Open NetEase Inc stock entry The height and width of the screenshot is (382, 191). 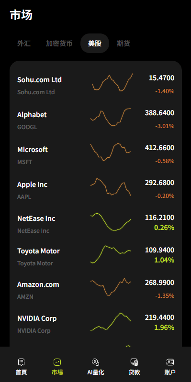tap(96, 223)
